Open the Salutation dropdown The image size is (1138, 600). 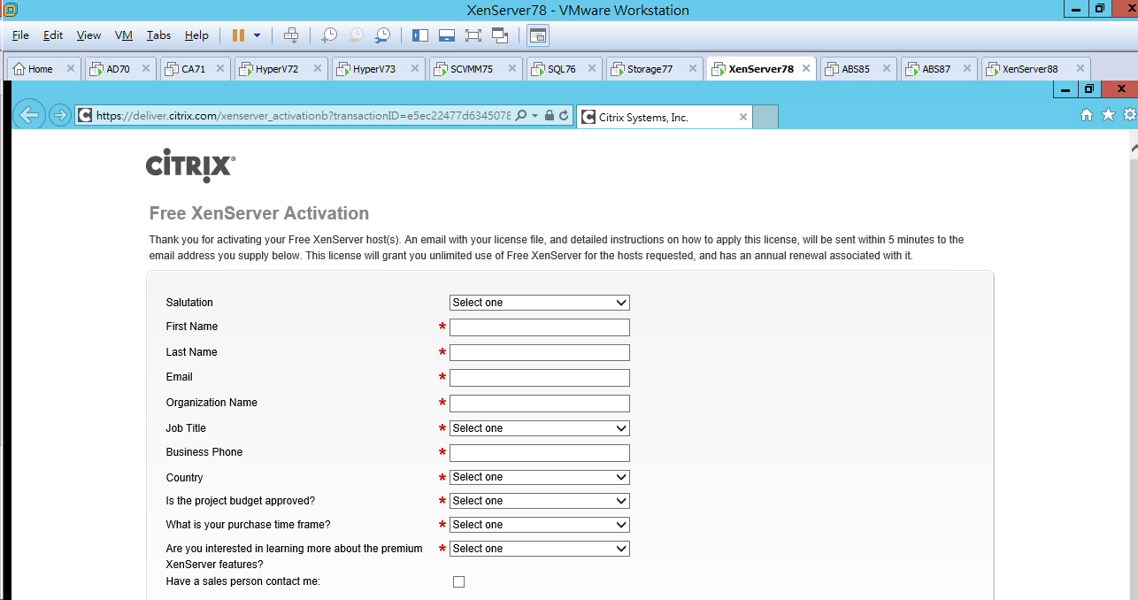tap(540, 303)
